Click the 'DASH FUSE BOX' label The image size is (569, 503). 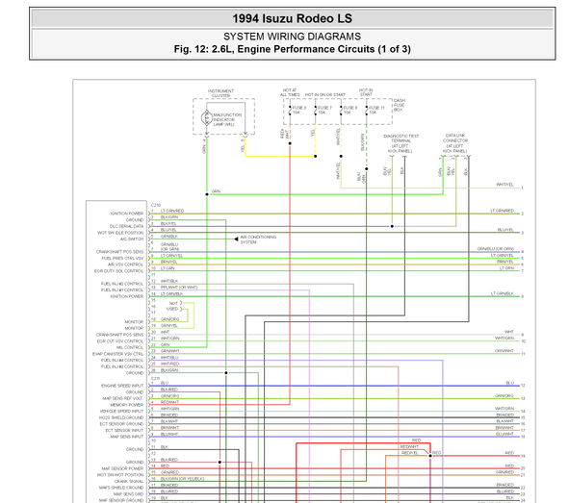click(400, 105)
